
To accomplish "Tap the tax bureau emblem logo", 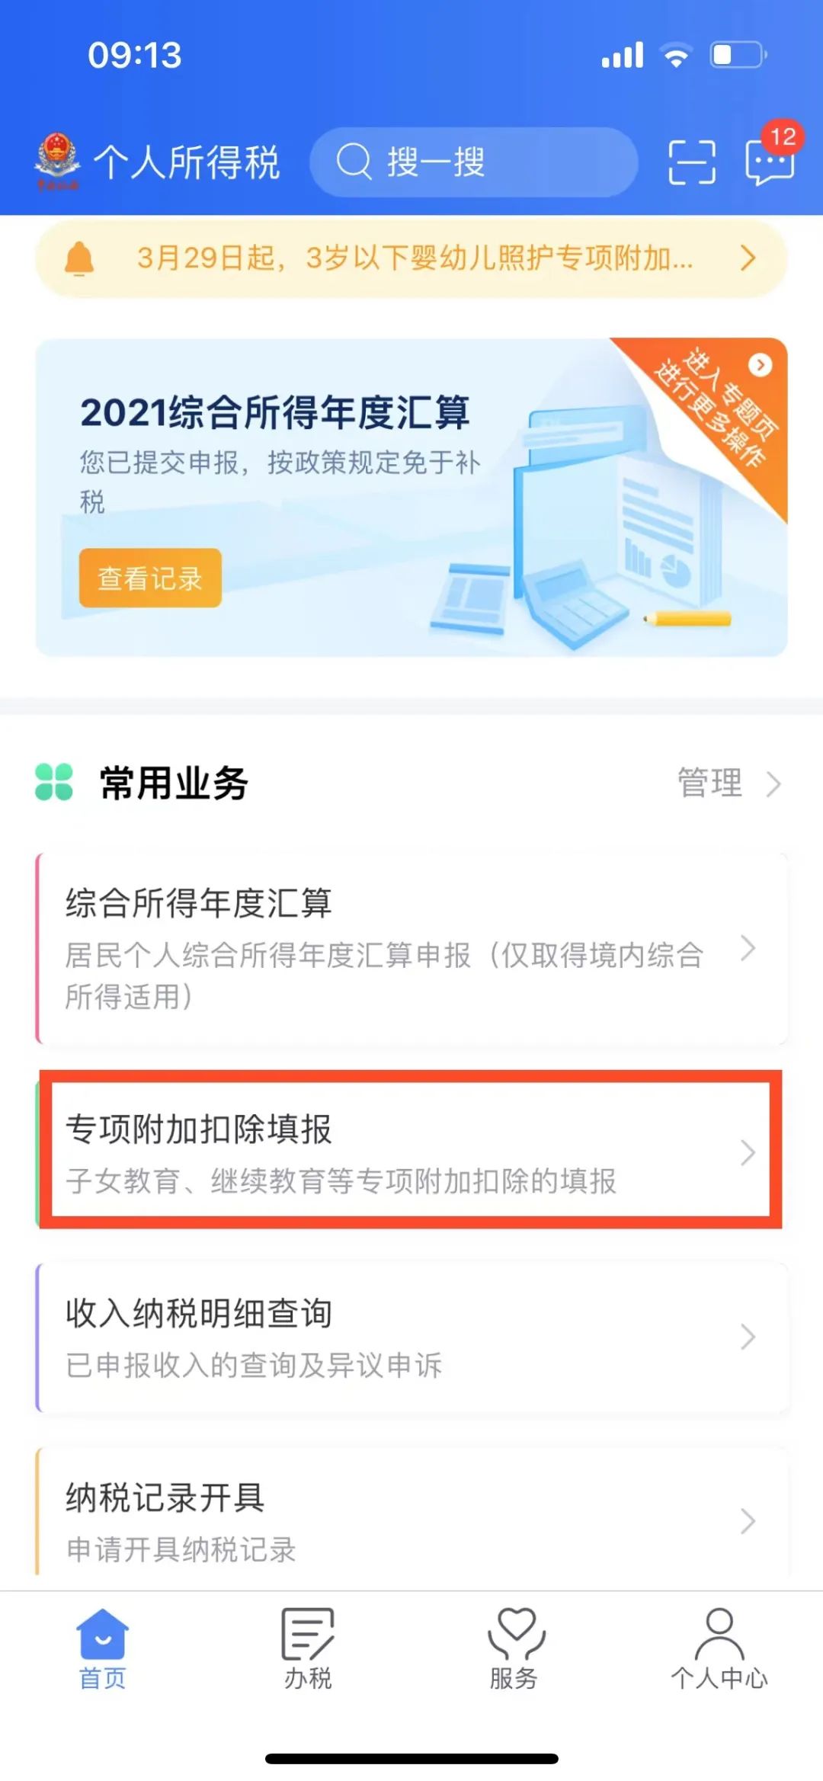I will (x=57, y=162).
